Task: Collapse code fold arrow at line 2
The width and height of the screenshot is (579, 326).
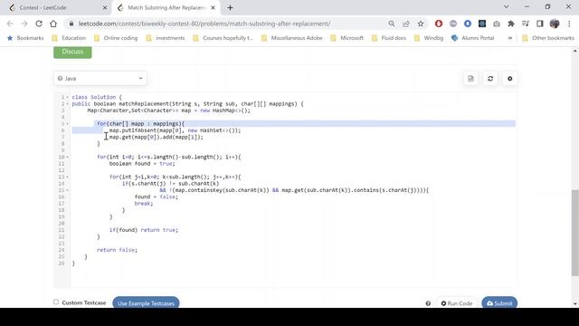Action: pos(68,104)
